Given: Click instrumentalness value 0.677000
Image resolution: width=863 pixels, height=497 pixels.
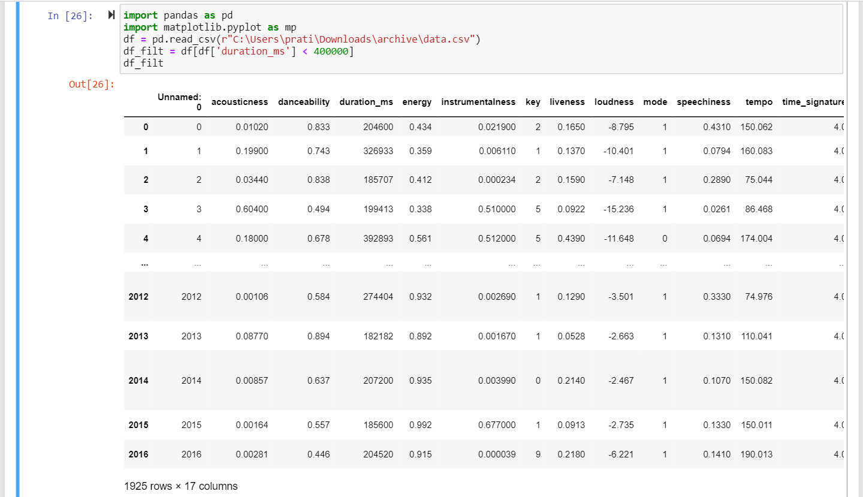Looking at the screenshot, I should click(x=497, y=425).
